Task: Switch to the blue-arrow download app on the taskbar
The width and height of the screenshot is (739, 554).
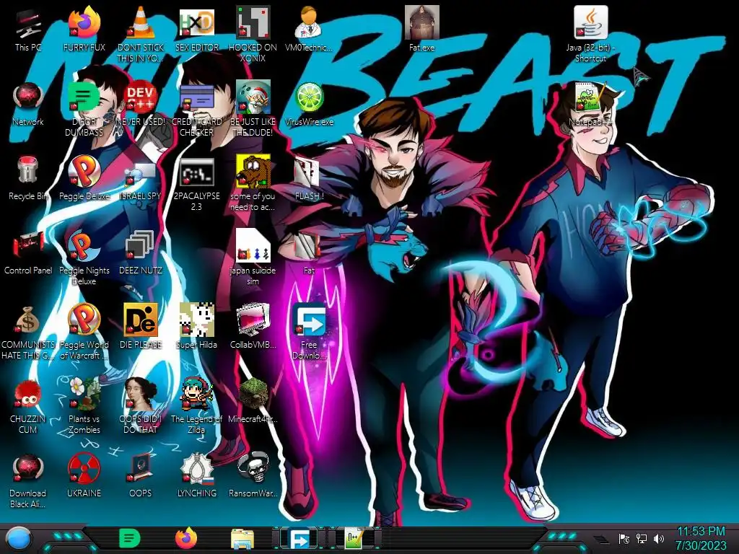Action: pyautogui.click(x=299, y=539)
